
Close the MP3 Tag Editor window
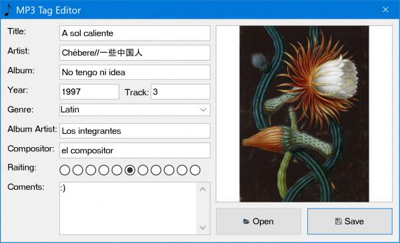(x=385, y=10)
